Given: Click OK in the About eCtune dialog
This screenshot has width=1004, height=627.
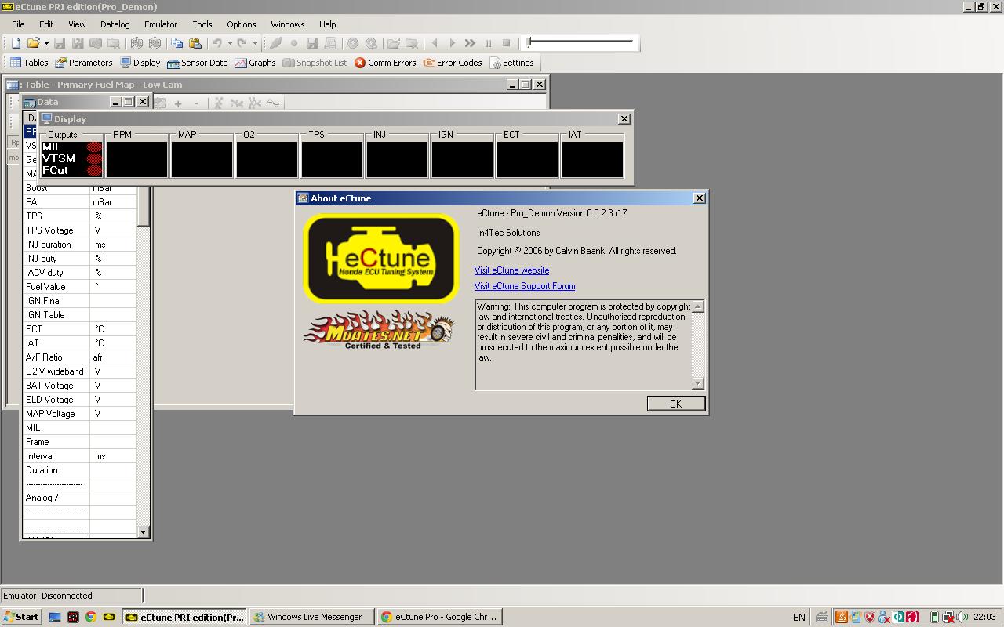Looking at the screenshot, I should 675,404.
